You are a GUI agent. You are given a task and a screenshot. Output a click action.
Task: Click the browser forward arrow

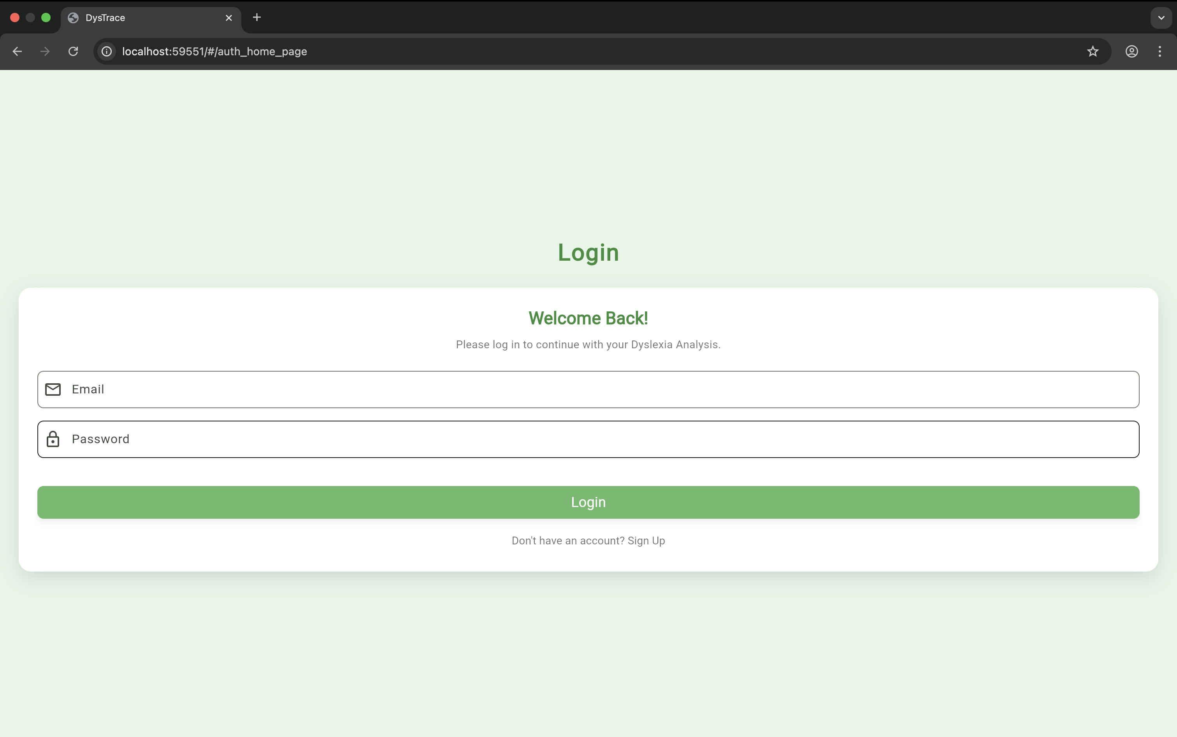pos(45,51)
